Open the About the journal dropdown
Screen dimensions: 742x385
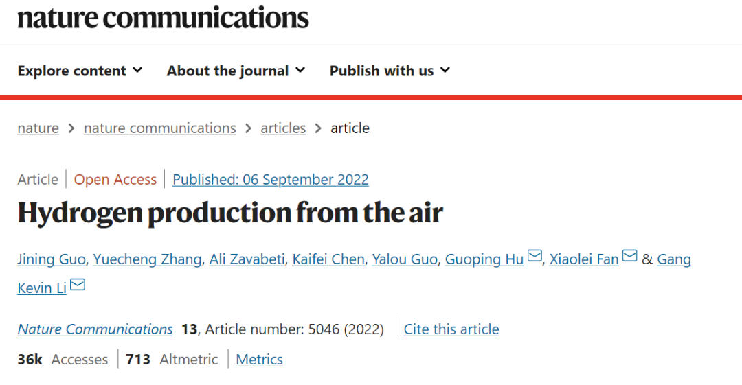click(x=236, y=71)
